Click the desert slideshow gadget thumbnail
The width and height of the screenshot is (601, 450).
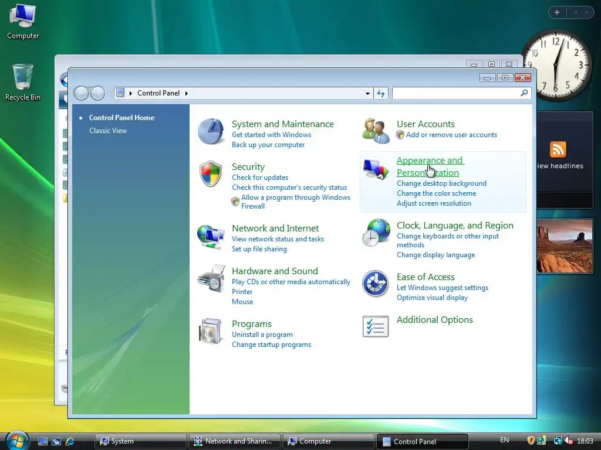pyautogui.click(x=565, y=246)
